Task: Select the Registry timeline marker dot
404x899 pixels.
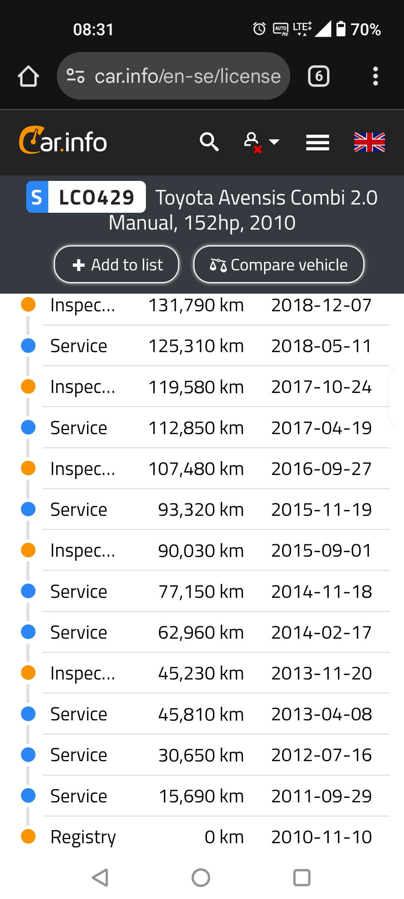Action: [x=28, y=836]
